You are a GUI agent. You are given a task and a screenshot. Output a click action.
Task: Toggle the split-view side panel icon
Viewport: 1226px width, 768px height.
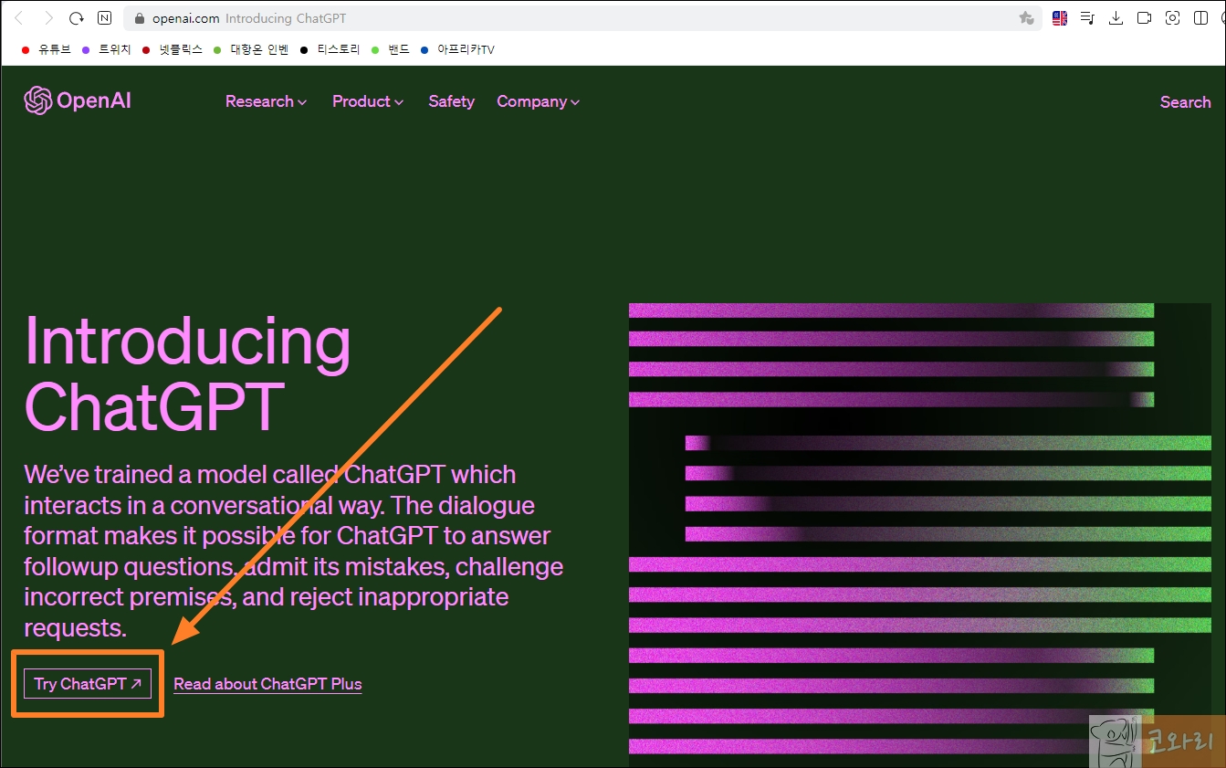1200,18
